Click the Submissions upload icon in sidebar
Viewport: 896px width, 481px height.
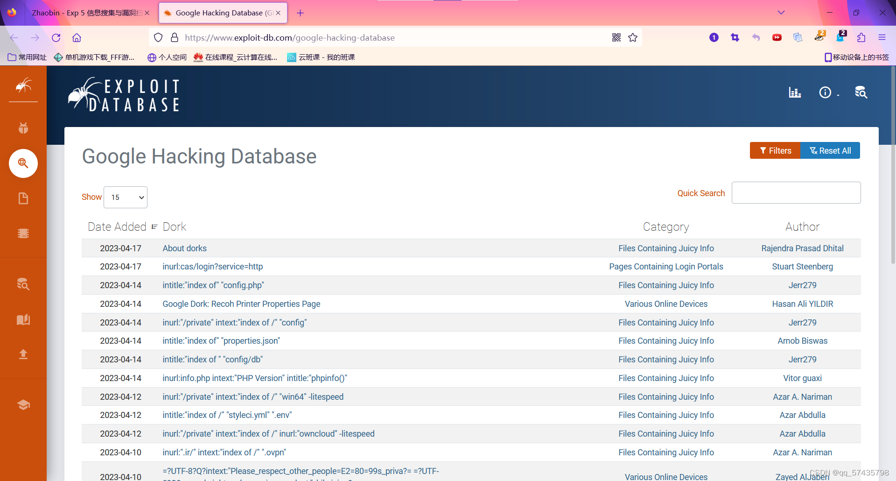click(x=23, y=354)
